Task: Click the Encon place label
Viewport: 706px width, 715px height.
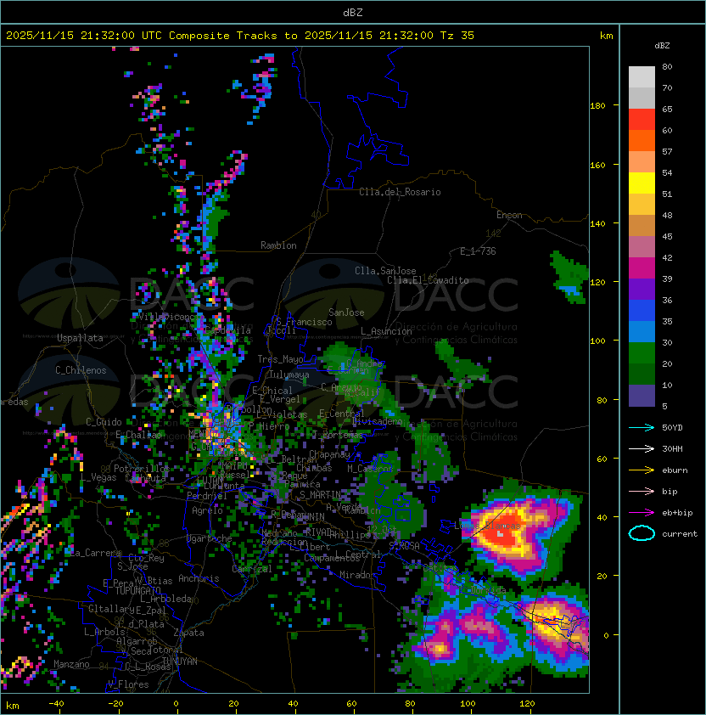Action: (x=509, y=215)
